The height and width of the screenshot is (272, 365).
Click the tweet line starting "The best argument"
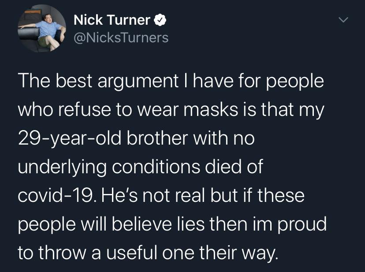click(x=170, y=82)
